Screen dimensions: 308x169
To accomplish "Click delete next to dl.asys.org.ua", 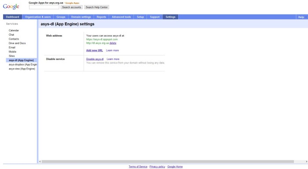I will point(113,43).
